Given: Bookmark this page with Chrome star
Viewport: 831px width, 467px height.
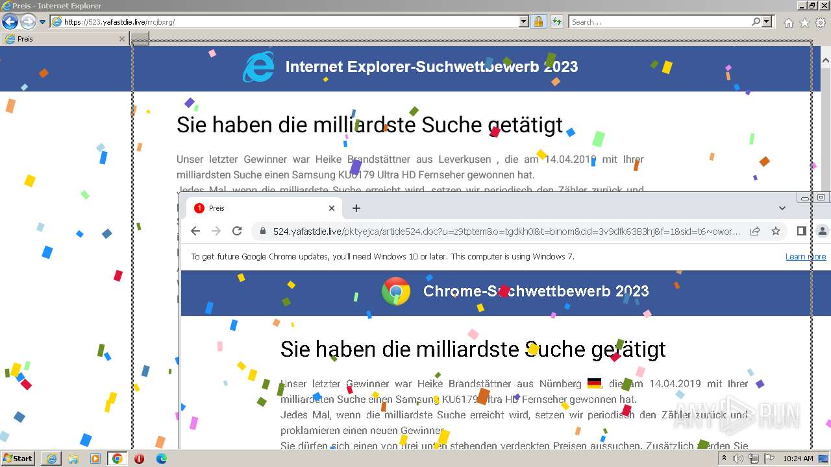Looking at the screenshot, I should [776, 231].
